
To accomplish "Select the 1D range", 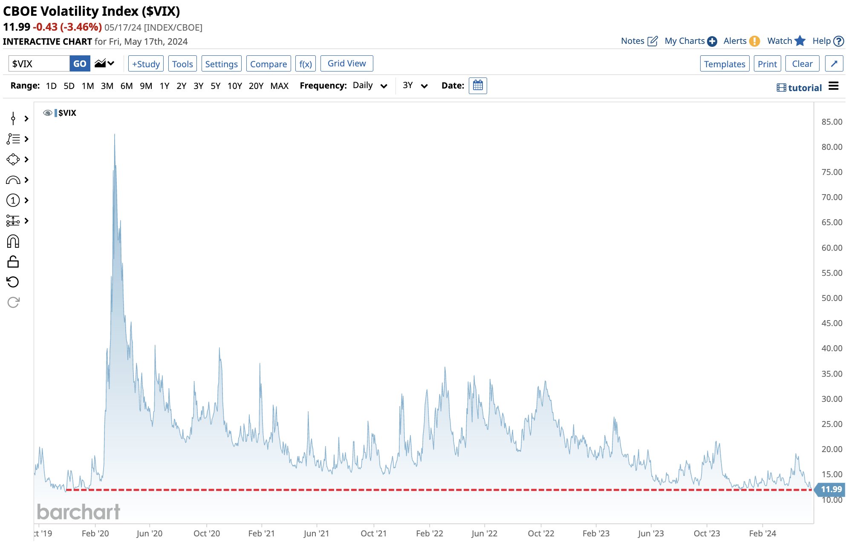I will (x=51, y=86).
